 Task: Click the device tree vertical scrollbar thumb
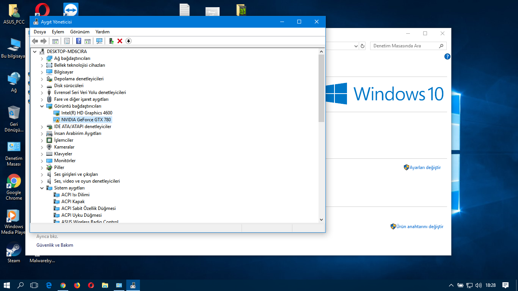(x=321, y=88)
